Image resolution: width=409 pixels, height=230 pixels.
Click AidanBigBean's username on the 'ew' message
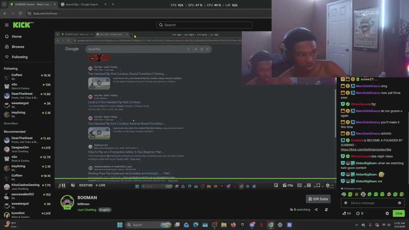pyautogui.click(x=366, y=181)
